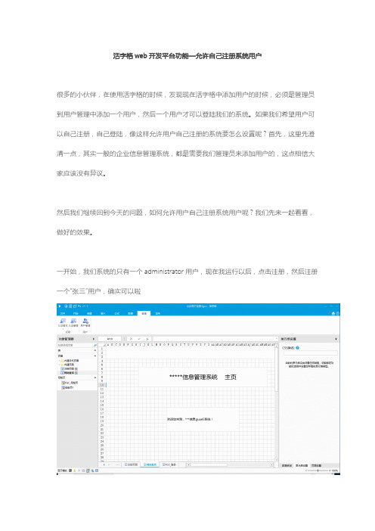This screenshot has height=531, width=375.
Task: Click the help icon beside the home icon
Action: tap(337, 313)
